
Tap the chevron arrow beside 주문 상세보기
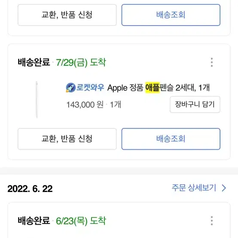[224, 188]
